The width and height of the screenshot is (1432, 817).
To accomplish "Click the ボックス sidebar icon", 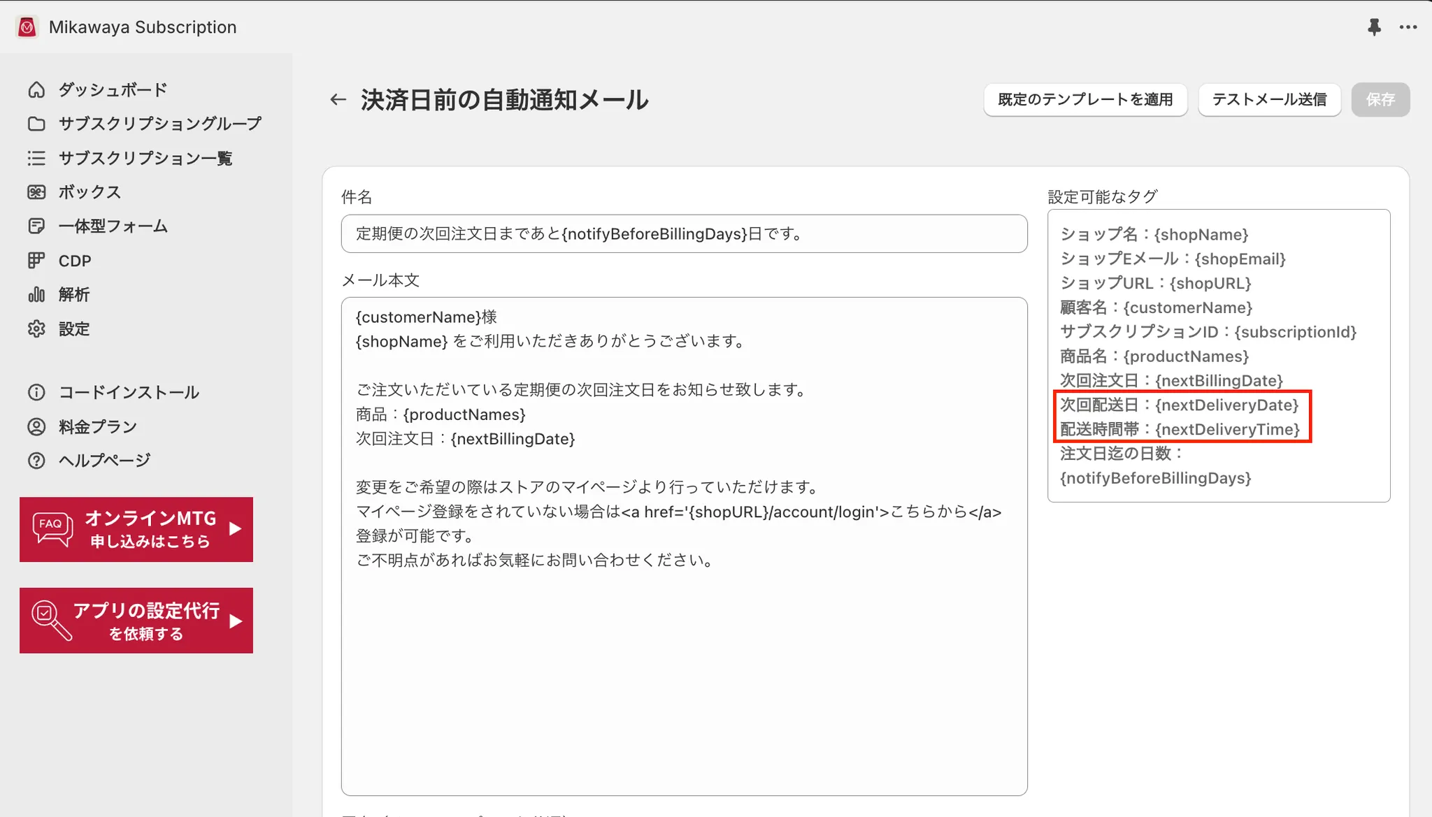I will tap(36, 192).
